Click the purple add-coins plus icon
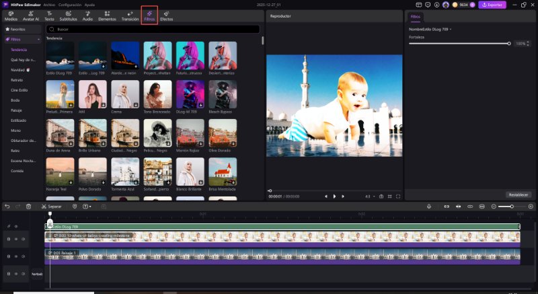 (472, 5)
